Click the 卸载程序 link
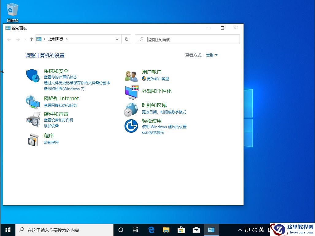 click(51, 142)
